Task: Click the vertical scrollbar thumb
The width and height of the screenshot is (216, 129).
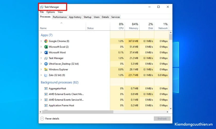Action: pos(171,37)
